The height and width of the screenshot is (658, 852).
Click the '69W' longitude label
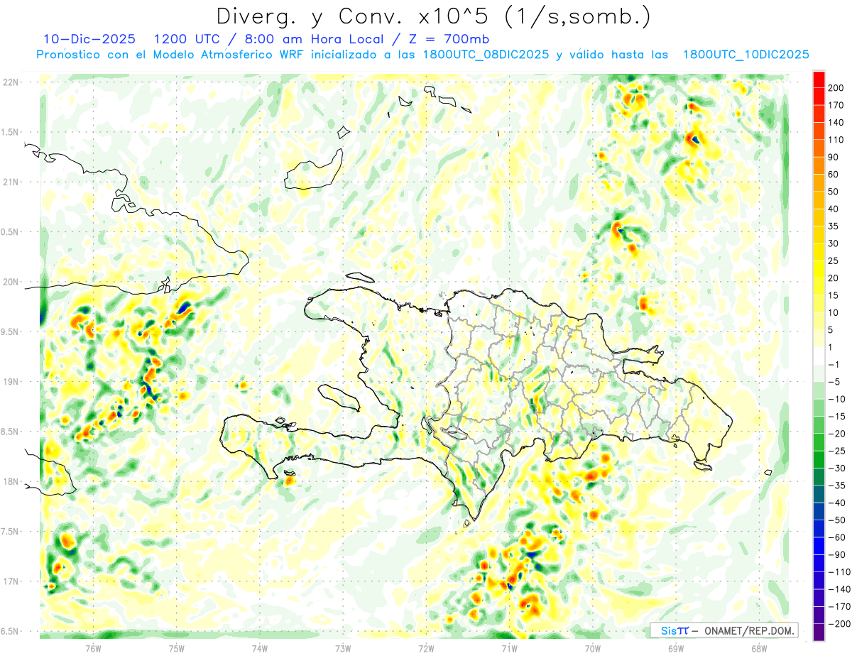pos(676,647)
